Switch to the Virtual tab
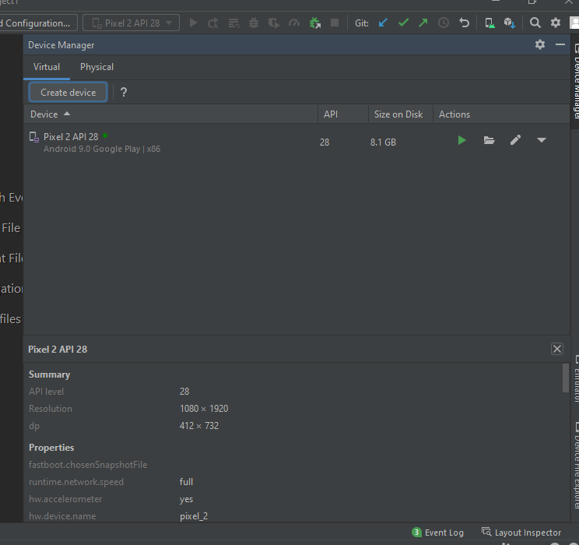 tap(47, 67)
